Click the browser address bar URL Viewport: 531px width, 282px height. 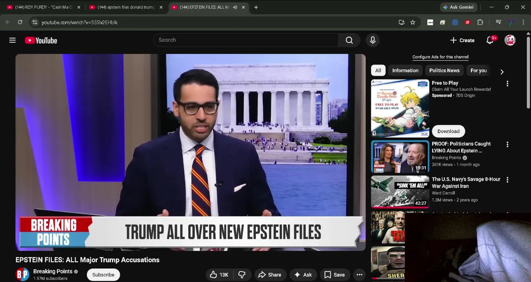[x=80, y=22]
